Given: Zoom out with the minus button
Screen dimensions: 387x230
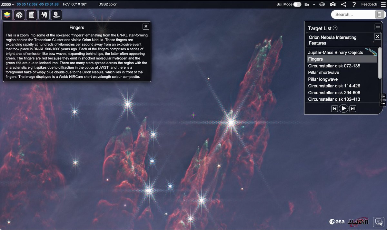Looking at the screenshot, I should click(x=383, y=104).
